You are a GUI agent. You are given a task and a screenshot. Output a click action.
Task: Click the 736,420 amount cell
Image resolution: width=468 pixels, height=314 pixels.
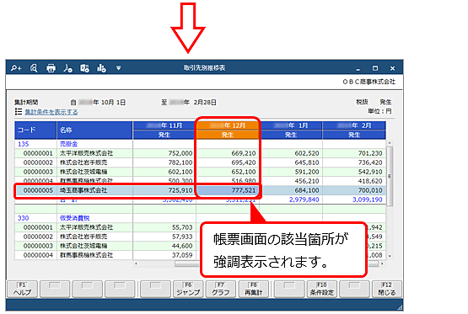tap(354, 162)
